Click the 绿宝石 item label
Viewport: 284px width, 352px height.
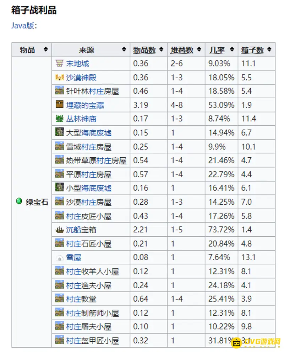tap(37, 202)
